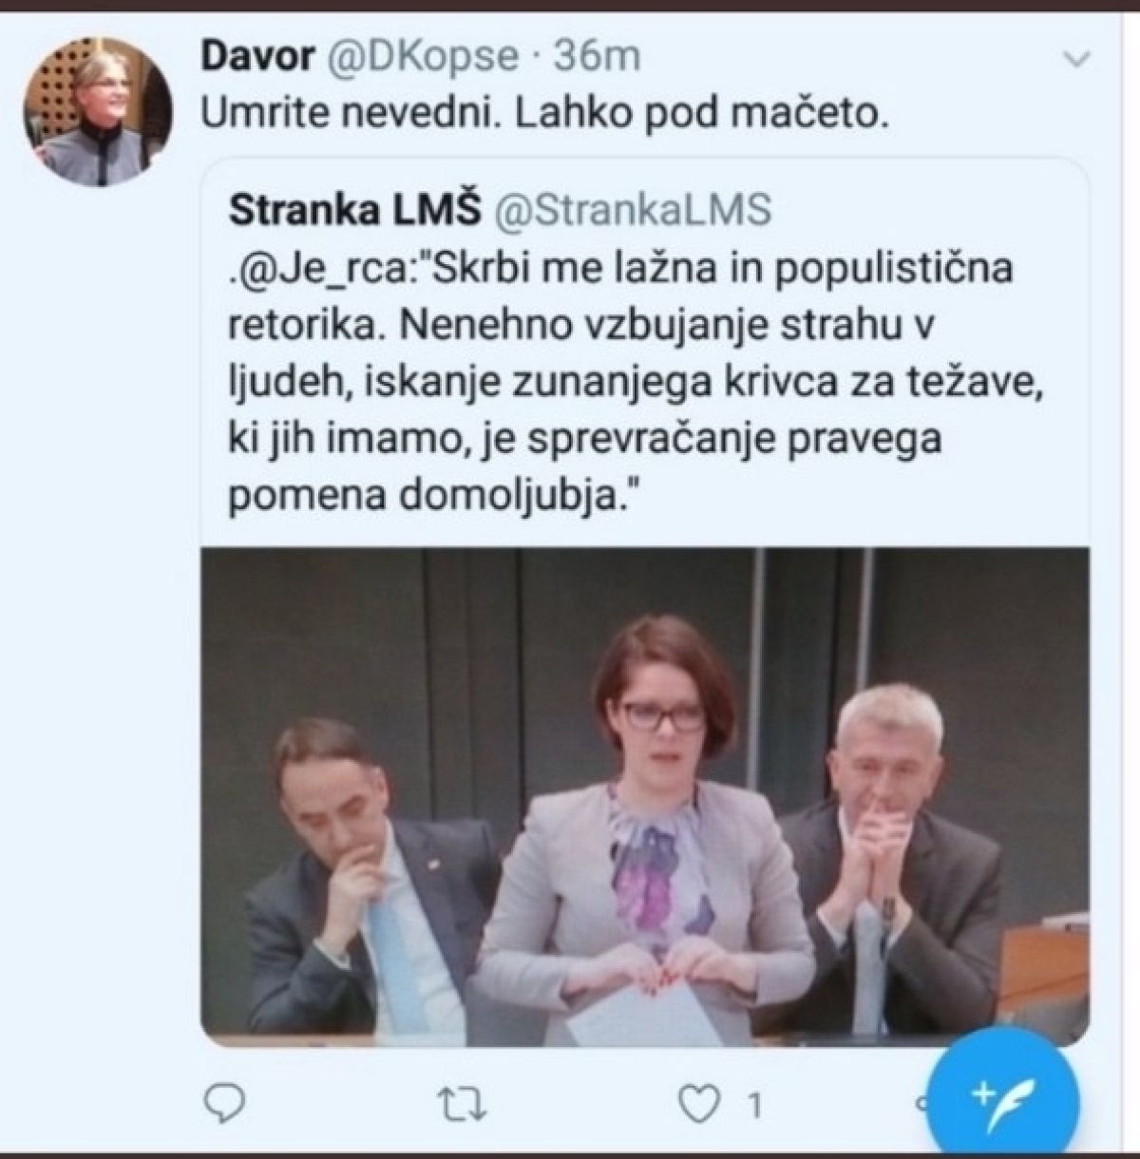Open the embedded press conference photo
1140x1159 pixels.
pos(644,796)
